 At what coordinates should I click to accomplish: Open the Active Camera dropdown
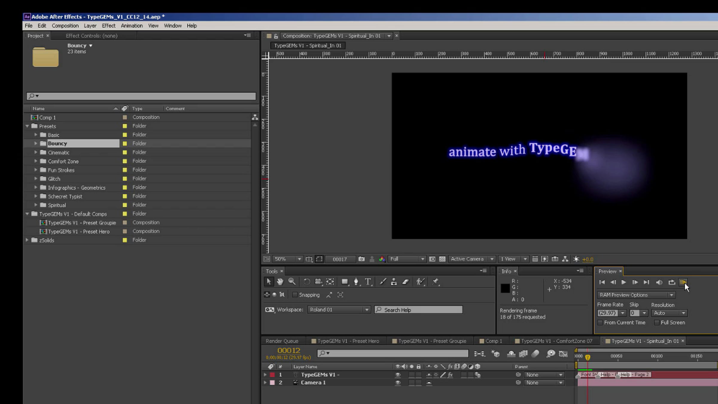pos(472,259)
